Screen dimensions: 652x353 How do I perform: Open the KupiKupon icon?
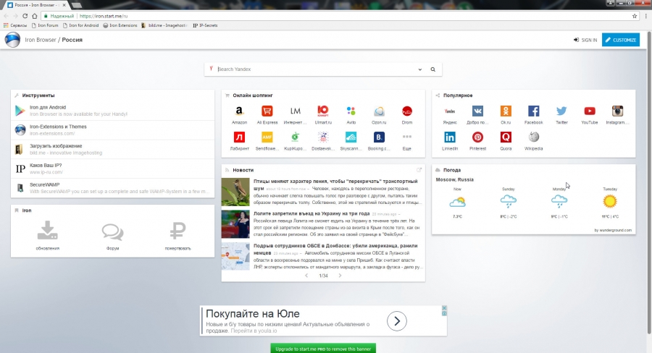296,137
